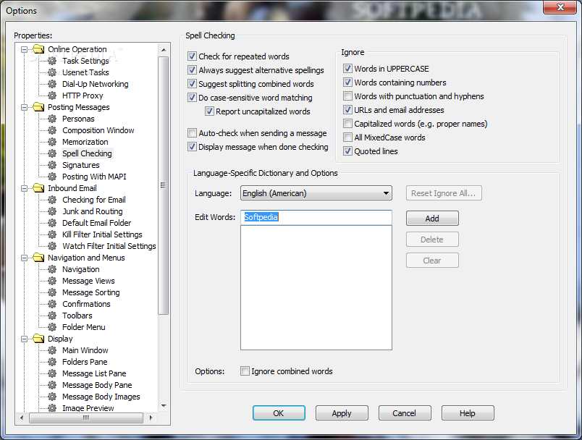Click the folder icon of Online Operation
The image size is (582, 440).
(38, 49)
